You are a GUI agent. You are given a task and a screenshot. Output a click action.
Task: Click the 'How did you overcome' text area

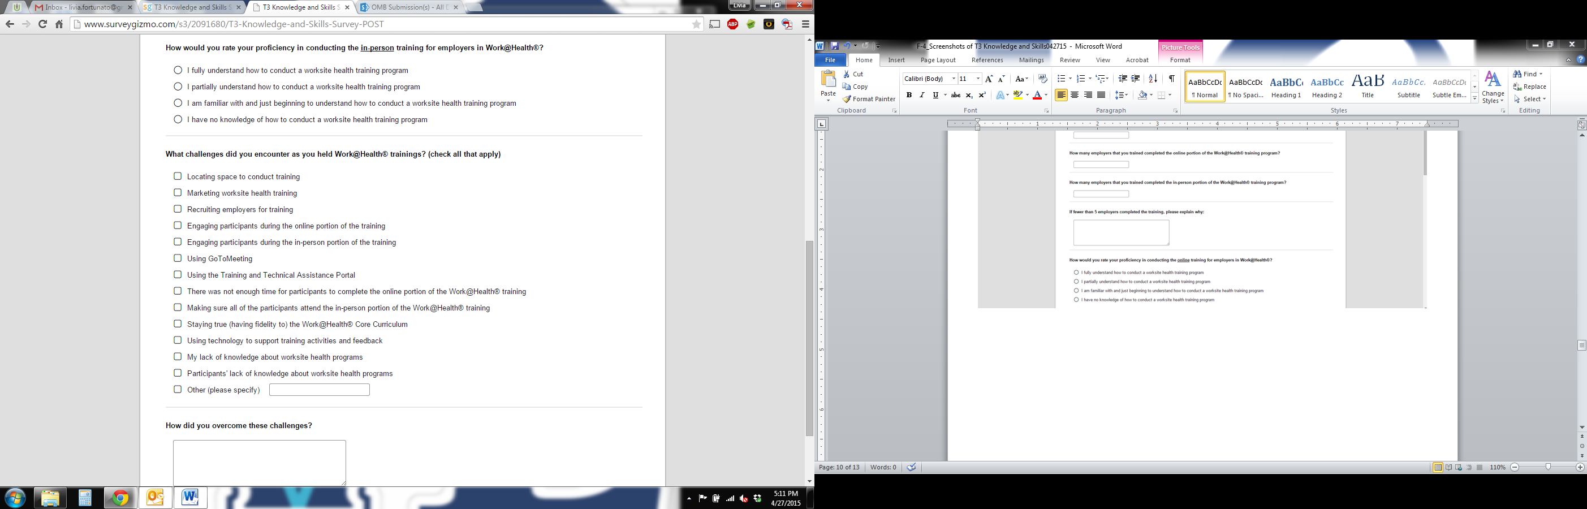pos(260,462)
